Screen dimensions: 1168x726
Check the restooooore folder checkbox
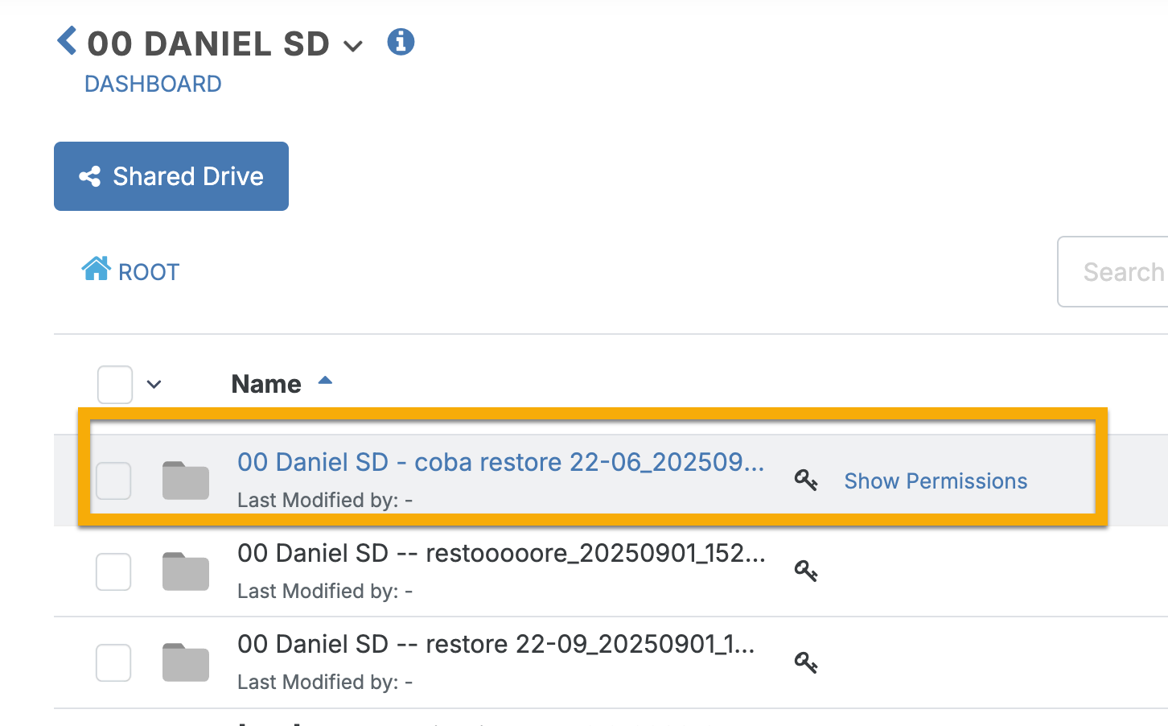(x=113, y=571)
